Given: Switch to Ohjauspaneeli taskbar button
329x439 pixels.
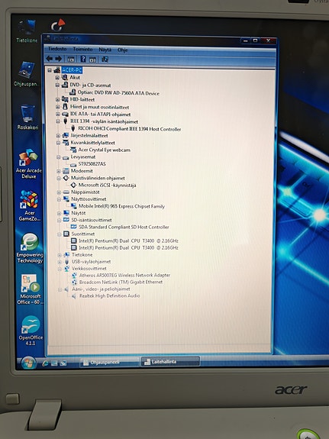Looking at the screenshot, I should pyautogui.click(x=108, y=363).
